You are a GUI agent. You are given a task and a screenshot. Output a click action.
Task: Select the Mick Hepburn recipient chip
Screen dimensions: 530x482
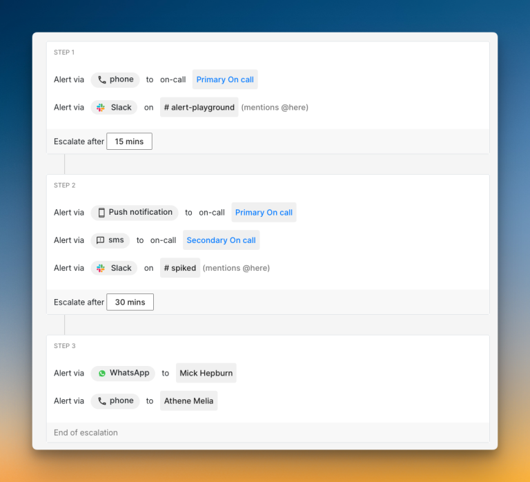pyautogui.click(x=206, y=374)
